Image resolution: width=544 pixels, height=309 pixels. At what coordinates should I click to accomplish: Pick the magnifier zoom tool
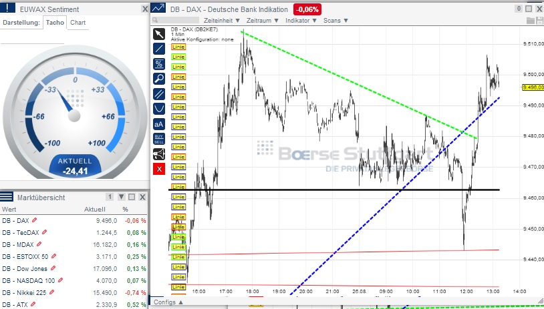159,79
